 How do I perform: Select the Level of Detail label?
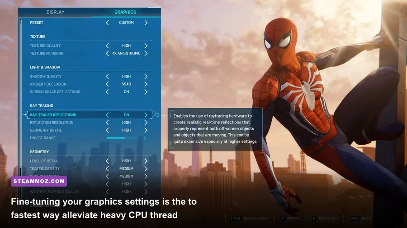(44, 161)
